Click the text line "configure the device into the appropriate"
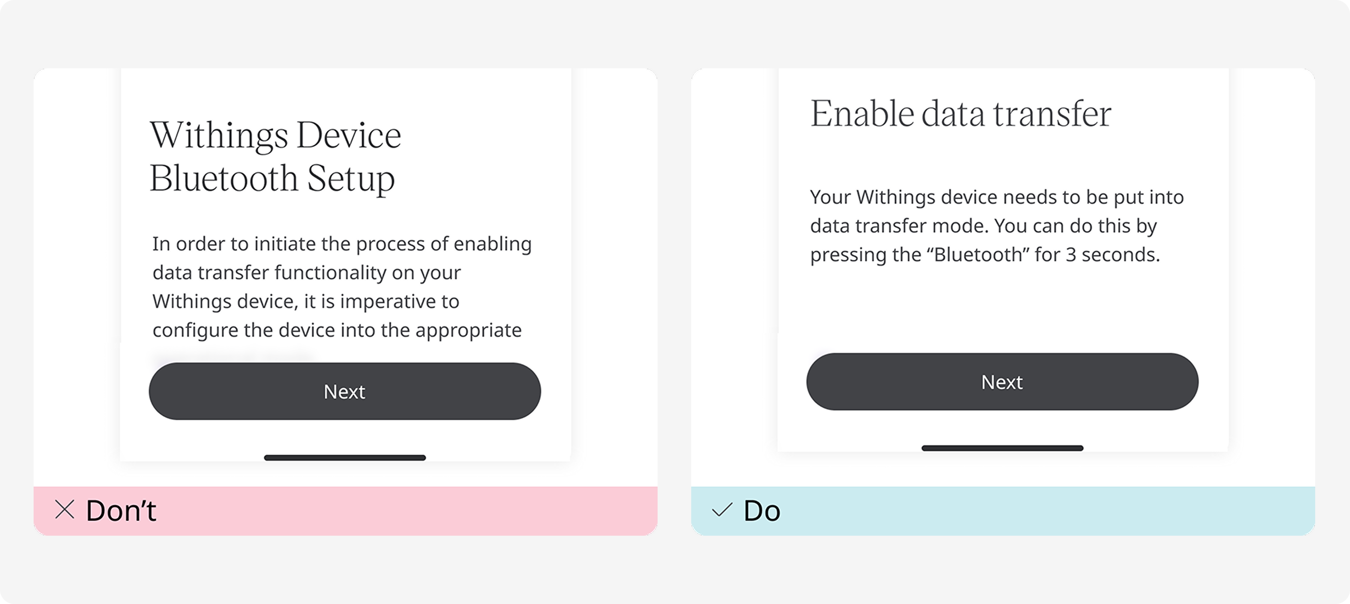Image resolution: width=1350 pixels, height=604 pixels. click(x=337, y=330)
